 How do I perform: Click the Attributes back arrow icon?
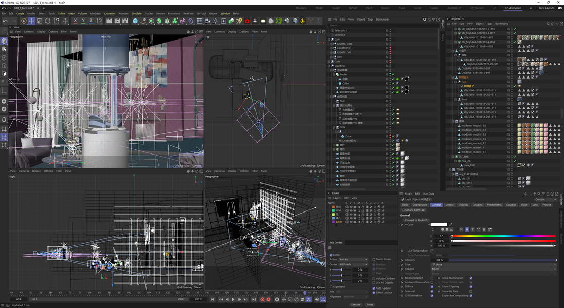(x=526, y=194)
